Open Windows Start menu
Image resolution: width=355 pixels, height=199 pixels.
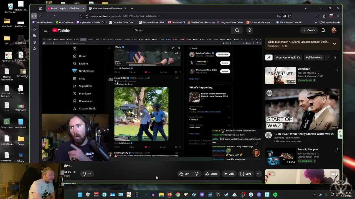click(80, 195)
